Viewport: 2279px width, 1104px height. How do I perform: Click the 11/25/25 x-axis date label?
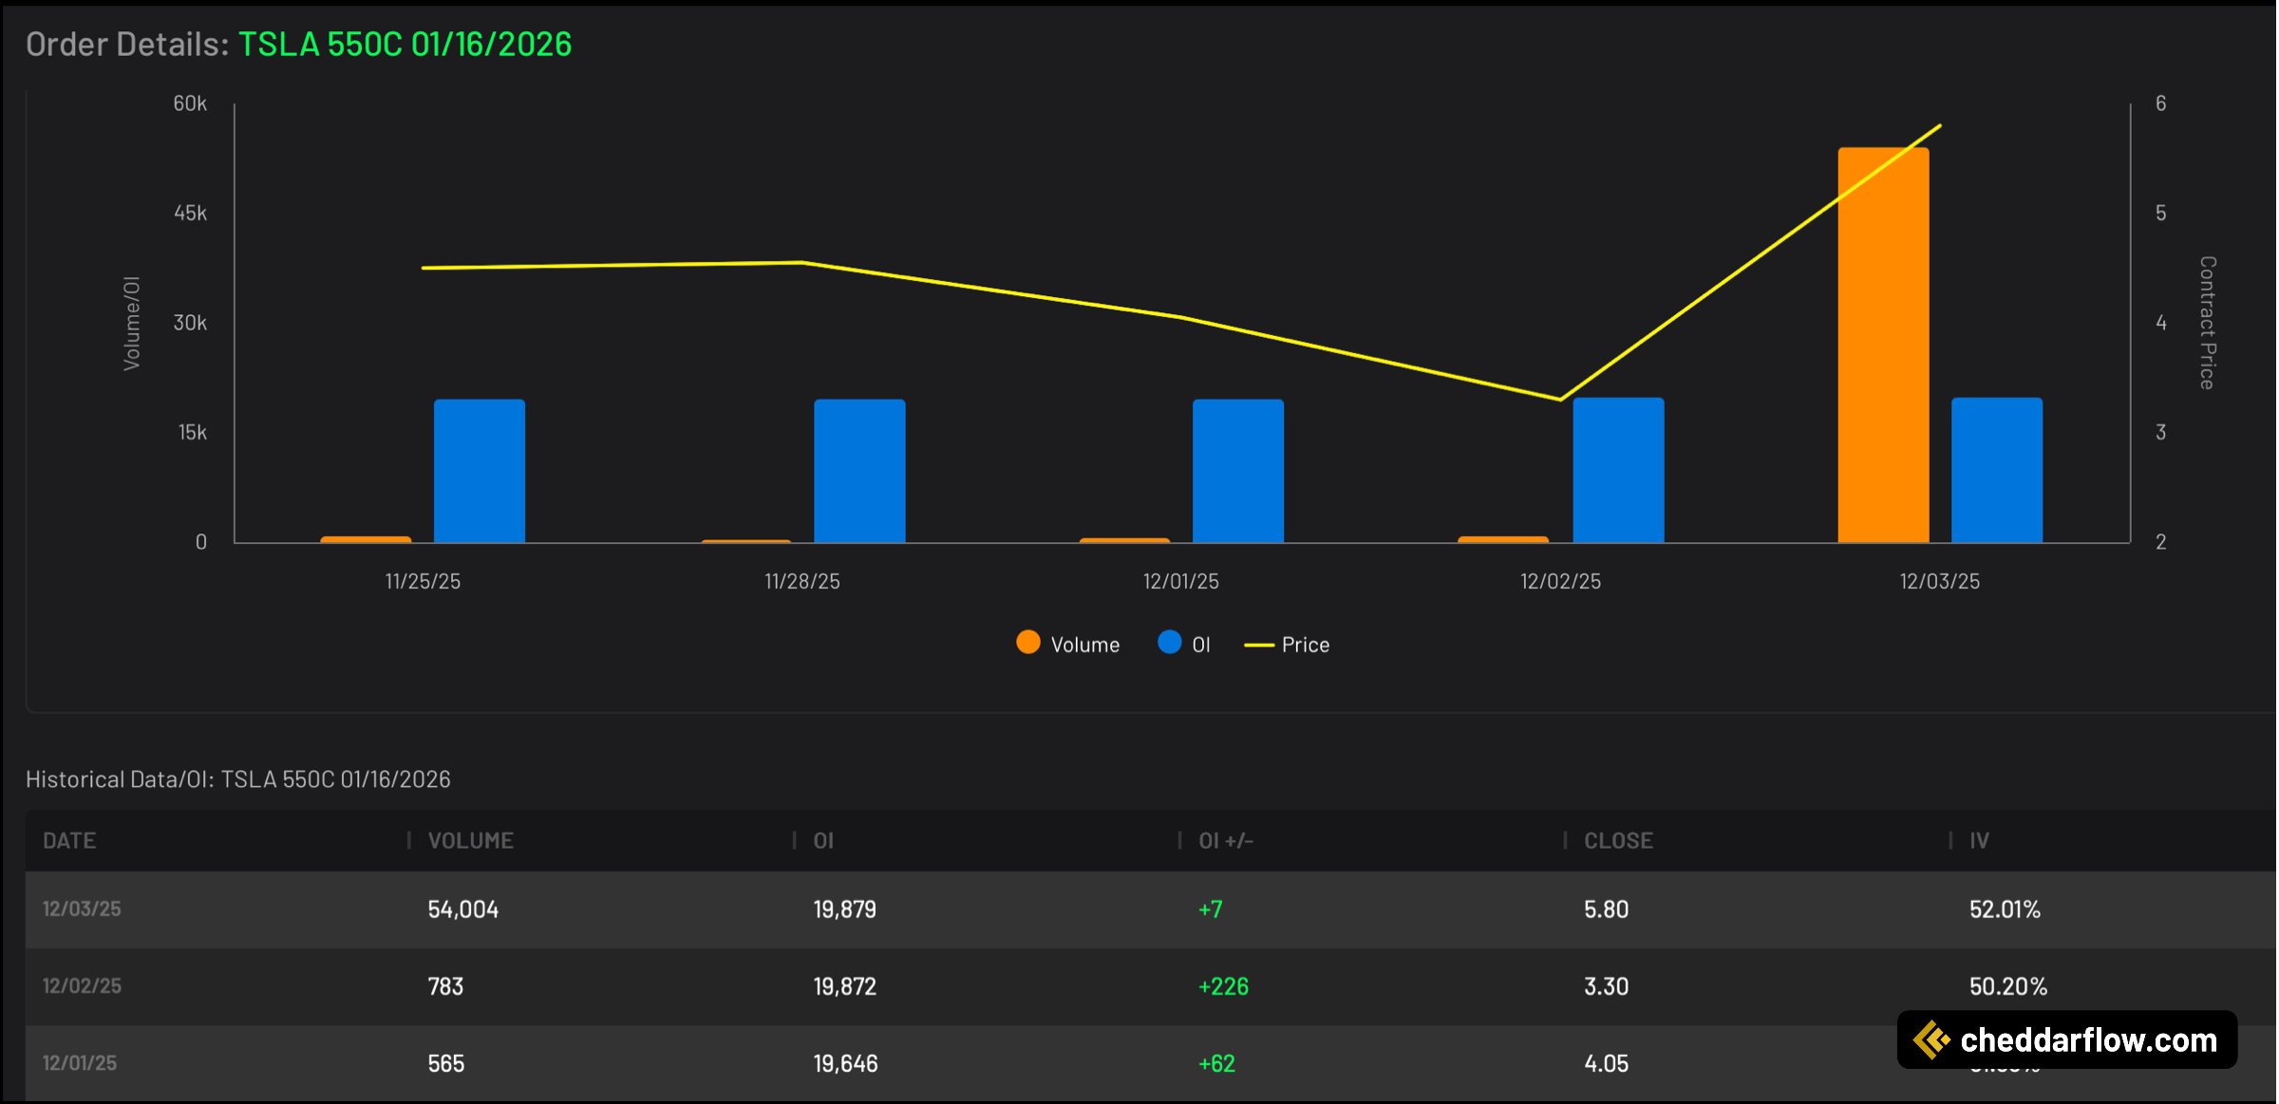(423, 582)
